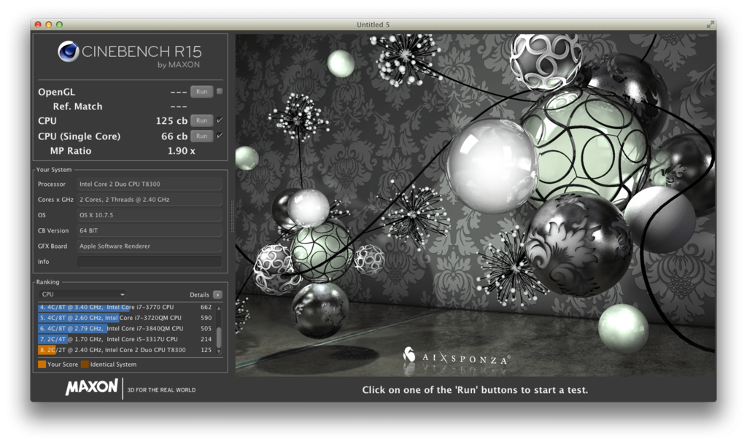The image size is (747, 444).
Task: Click the '66 cb' single core score
Action: coord(174,136)
